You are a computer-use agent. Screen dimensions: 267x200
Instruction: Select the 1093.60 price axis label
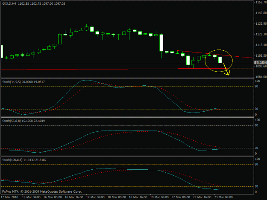[x=261, y=66]
